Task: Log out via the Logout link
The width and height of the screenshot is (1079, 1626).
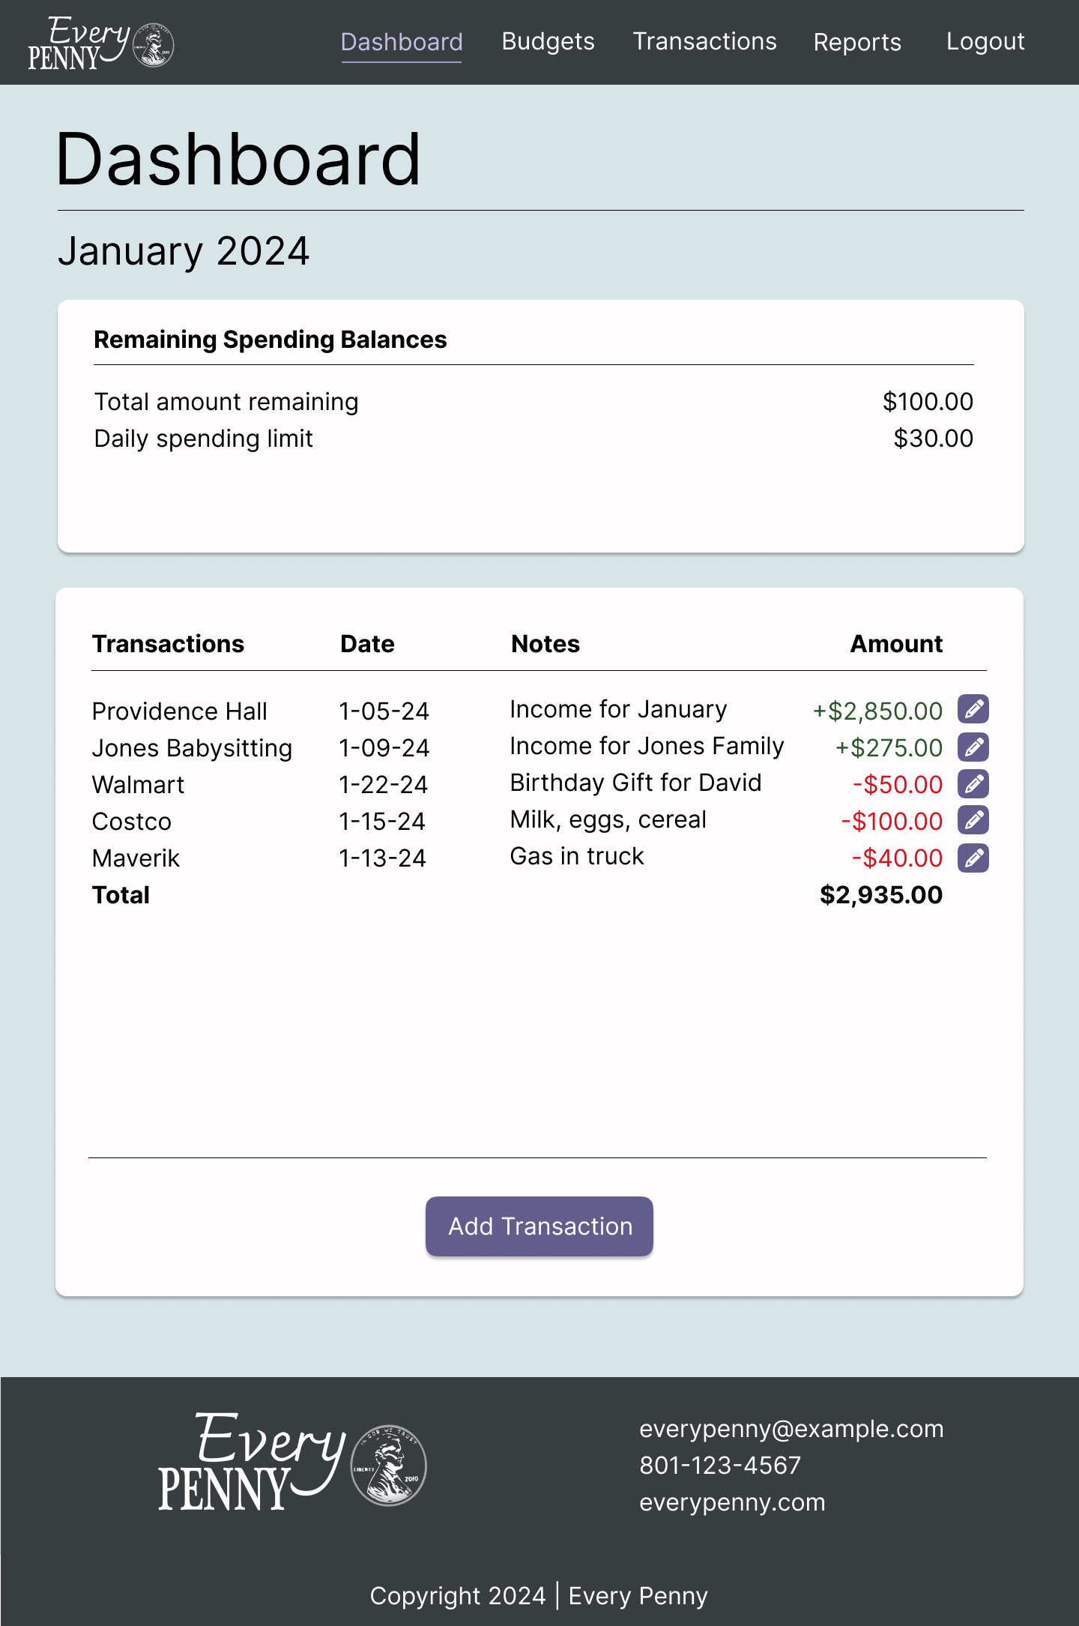Action: pos(985,42)
